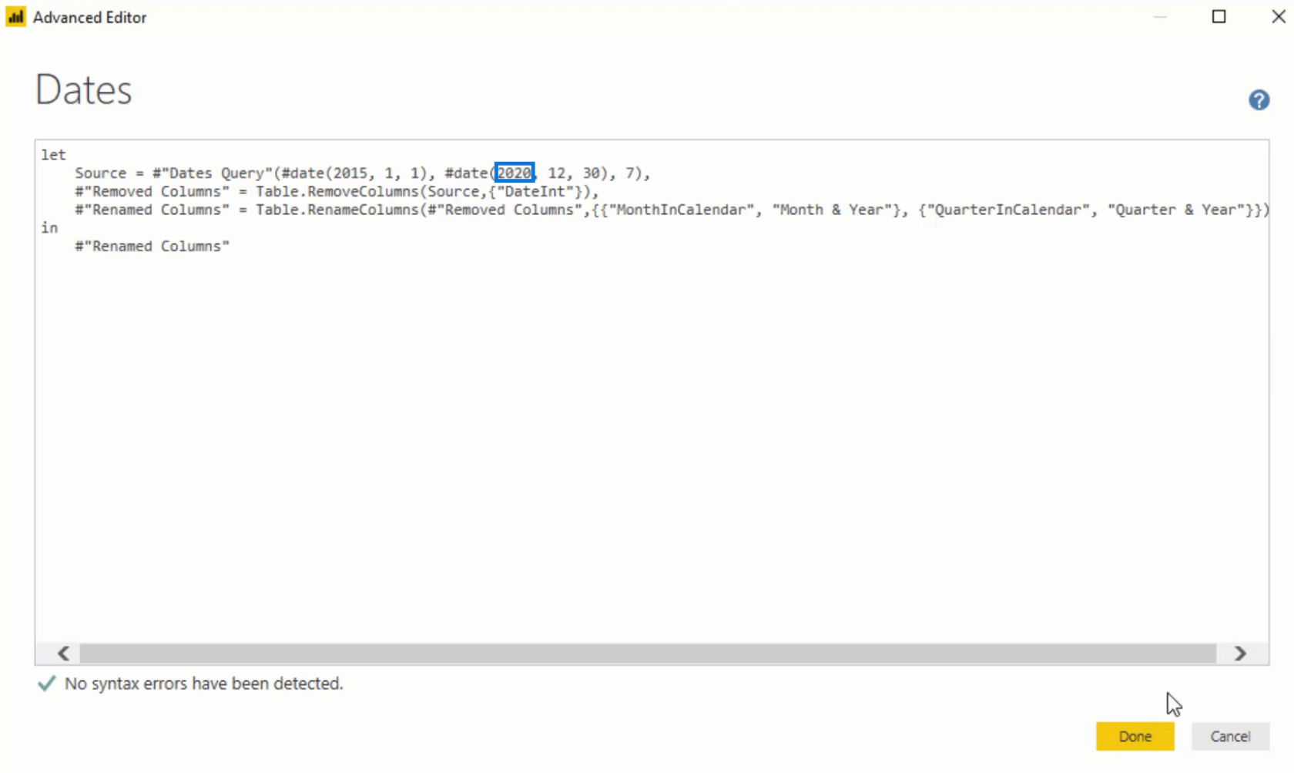This screenshot has width=1294, height=773.
Task: Open the help question mark icon
Action: 1259,100
